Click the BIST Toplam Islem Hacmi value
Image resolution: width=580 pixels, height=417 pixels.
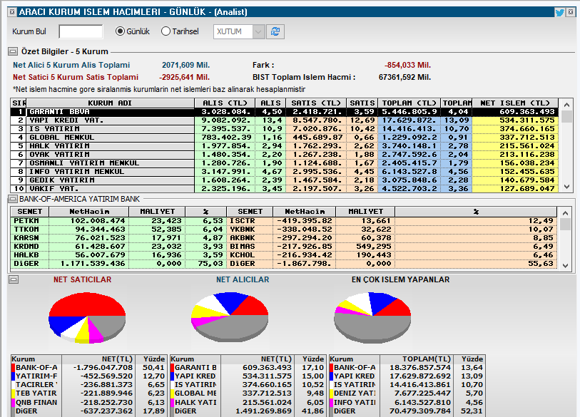(x=405, y=77)
